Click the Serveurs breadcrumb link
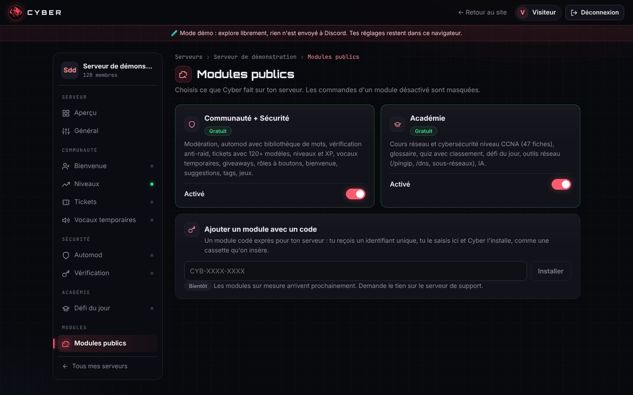This screenshot has height=395, width=633. coord(189,57)
